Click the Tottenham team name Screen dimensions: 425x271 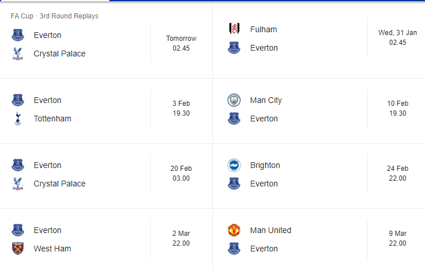52,119
